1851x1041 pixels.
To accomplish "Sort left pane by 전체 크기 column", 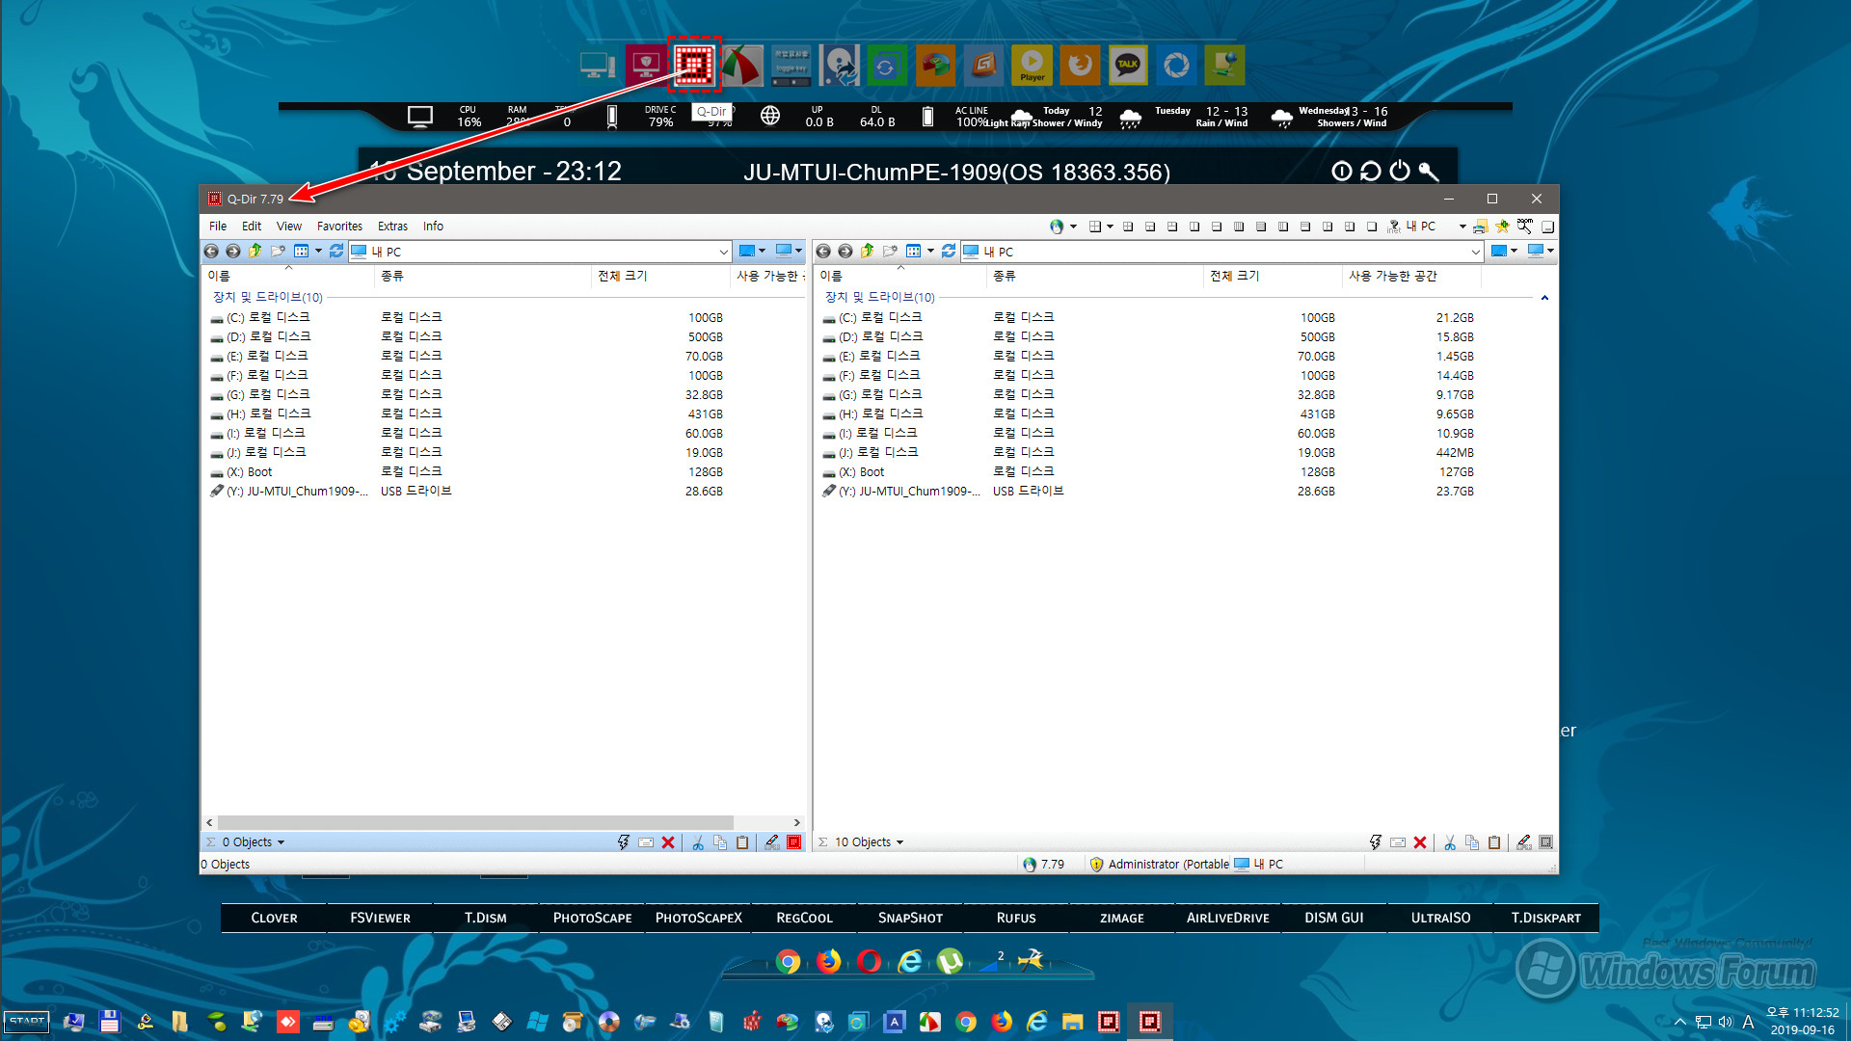I will coord(660,276).
